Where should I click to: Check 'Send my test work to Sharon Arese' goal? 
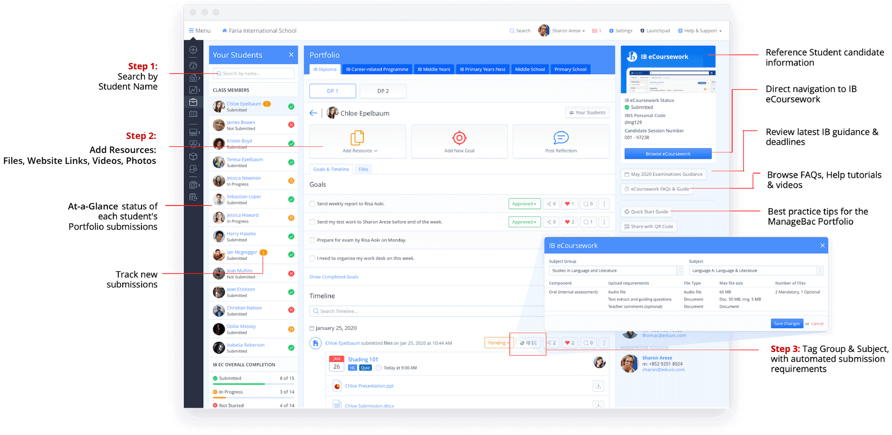click(312, 222)
